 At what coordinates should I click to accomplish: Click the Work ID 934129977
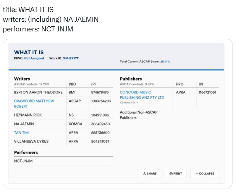(71, 58)
